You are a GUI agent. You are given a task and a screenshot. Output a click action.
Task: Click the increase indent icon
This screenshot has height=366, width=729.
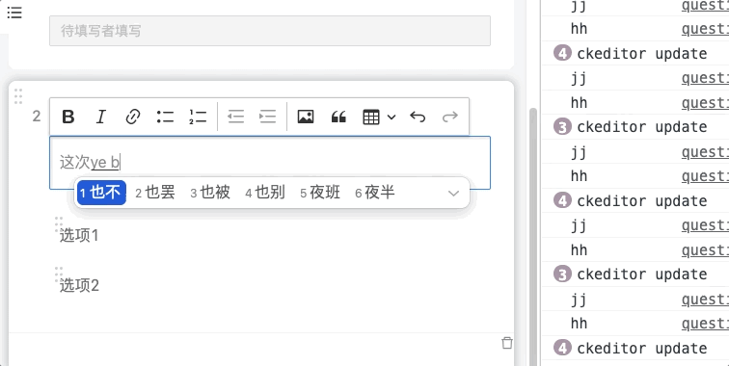(x=268, y=117)
